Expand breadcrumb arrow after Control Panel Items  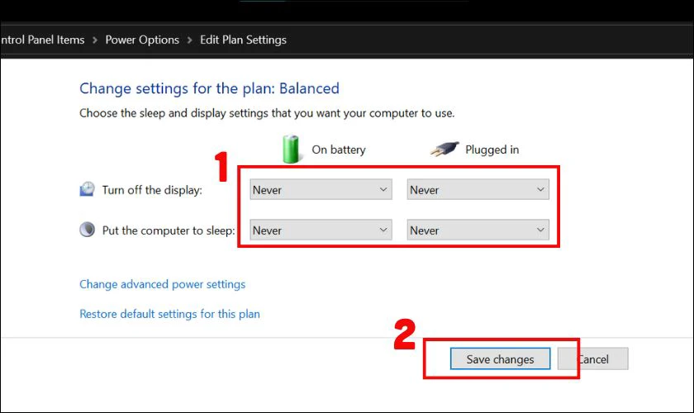[x=95, y=40]
